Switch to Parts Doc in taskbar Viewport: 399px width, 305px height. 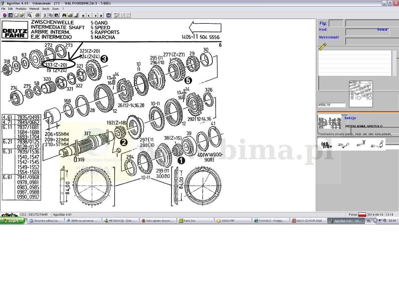click(x=196, y=221)
